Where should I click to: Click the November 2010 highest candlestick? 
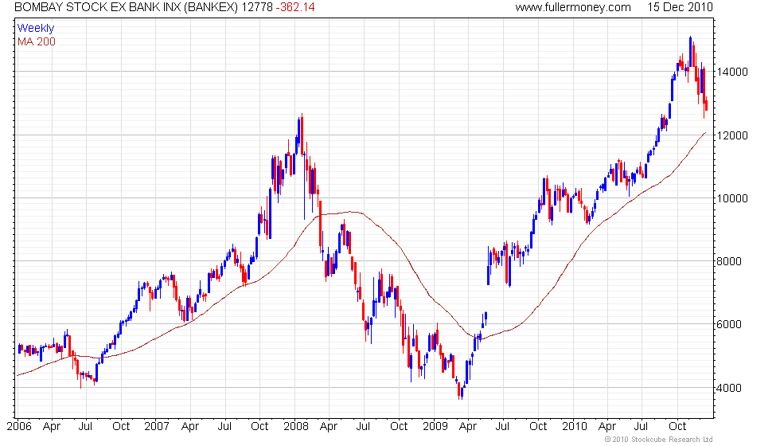(691, 52)
